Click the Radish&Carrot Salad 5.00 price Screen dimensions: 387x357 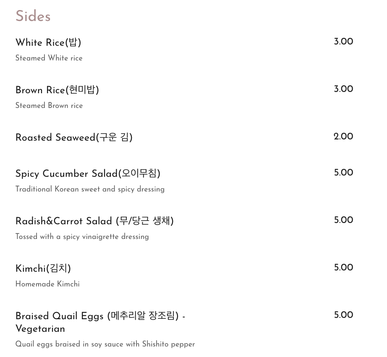tap(343, 220)
